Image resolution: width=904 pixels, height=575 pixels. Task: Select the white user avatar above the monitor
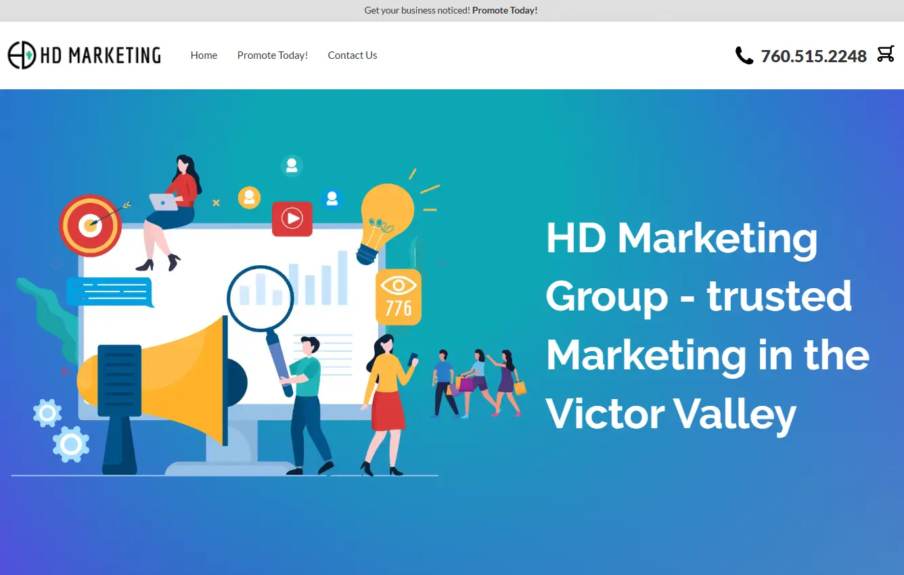(x=291, y=164)
